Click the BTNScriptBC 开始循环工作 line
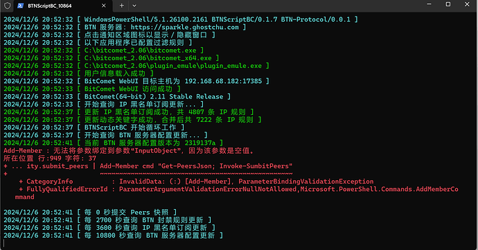 [x=94, y=127]
